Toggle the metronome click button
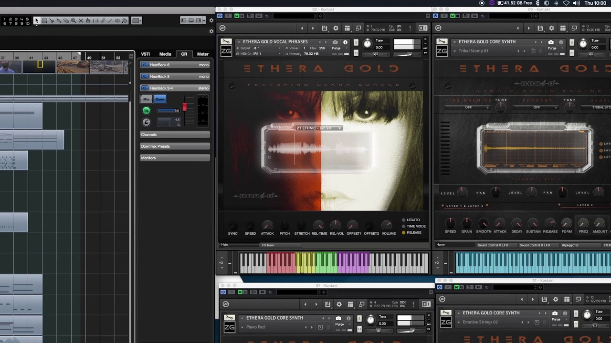This screenshot has height=343, width=611. click(147, 122)
